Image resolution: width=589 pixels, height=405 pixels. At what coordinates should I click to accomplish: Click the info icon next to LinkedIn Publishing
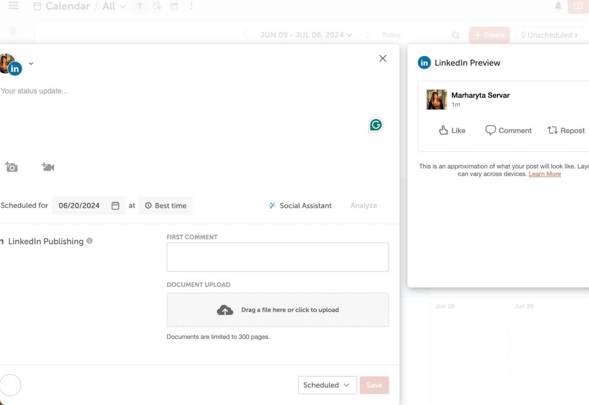coord(90,241)
